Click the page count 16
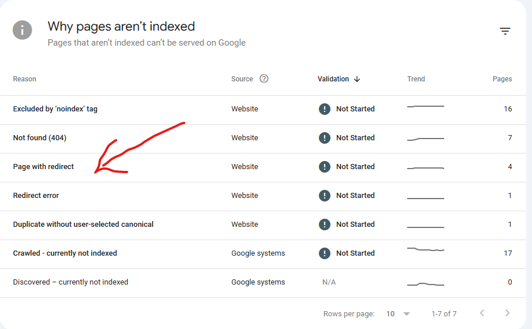Image resolution: width=532 pixels, height=329 pixels. pos(508,109)
